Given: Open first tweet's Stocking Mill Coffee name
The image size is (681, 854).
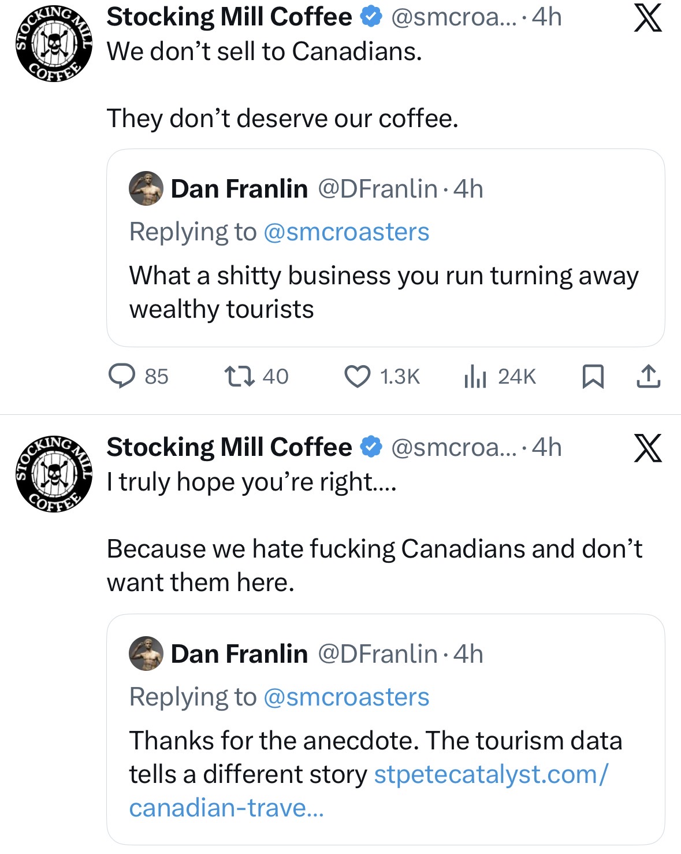Looking at the screenshot, I should point(229,17).
